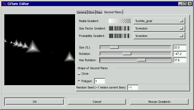Viewport: 194px width, 110px height.
Task: Click the Radial Gradient preview swatch
Action: (x=120, y=21)
